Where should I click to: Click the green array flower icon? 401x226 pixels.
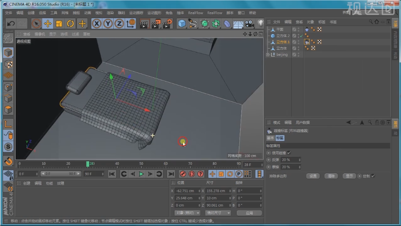pos(216,24)
